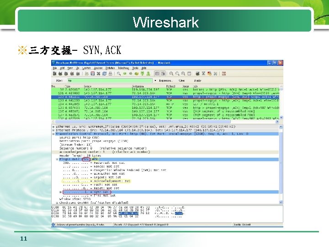The image size is (329, 247).
Task: Expand the Checksum tree node
Action: tap(57, 203)
